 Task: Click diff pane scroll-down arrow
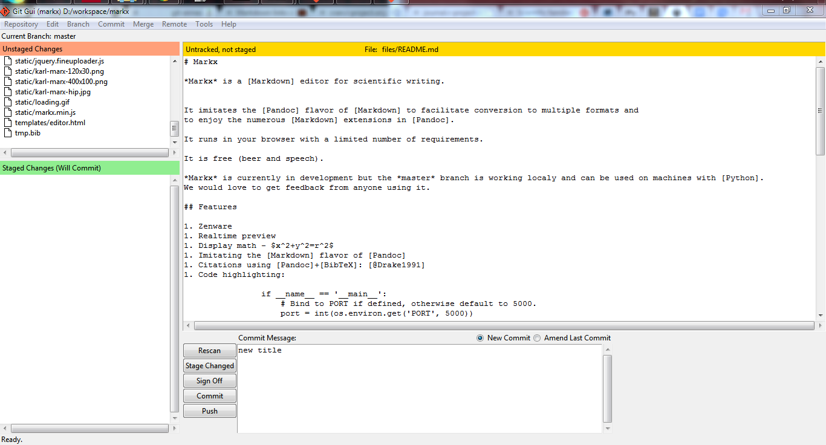click(x=821, y=315)
